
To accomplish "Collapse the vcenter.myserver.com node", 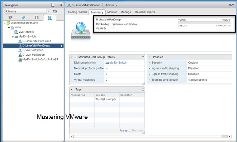I will [5, 23].
